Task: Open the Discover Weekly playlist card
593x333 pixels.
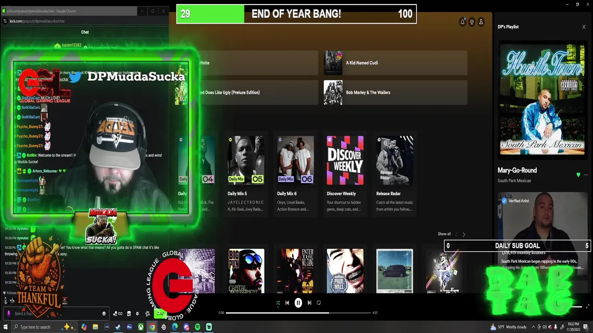Action: (345, 175)
